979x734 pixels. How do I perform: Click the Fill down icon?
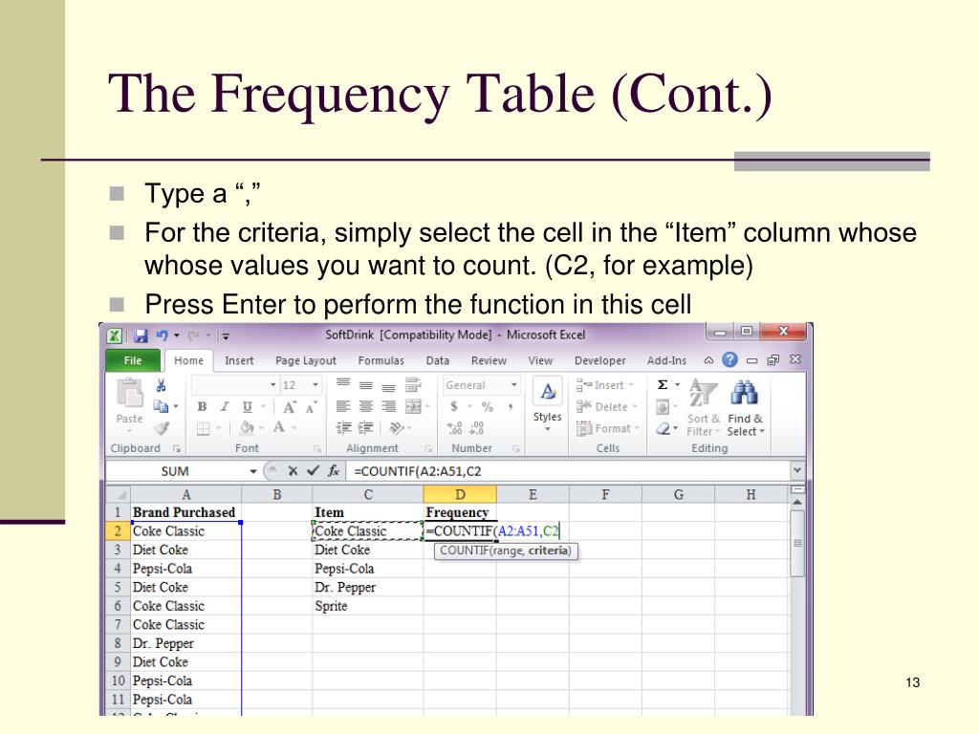pyautogui.click(x=663, y=407)
